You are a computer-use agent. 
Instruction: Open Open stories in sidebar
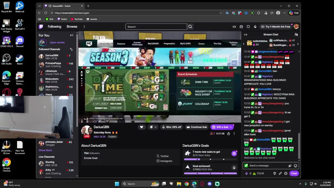click(x=57, y=43)
